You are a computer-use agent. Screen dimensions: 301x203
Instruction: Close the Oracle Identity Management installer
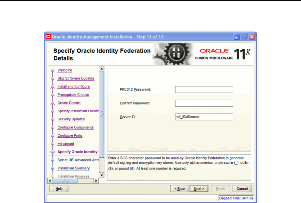click(252, 37)
